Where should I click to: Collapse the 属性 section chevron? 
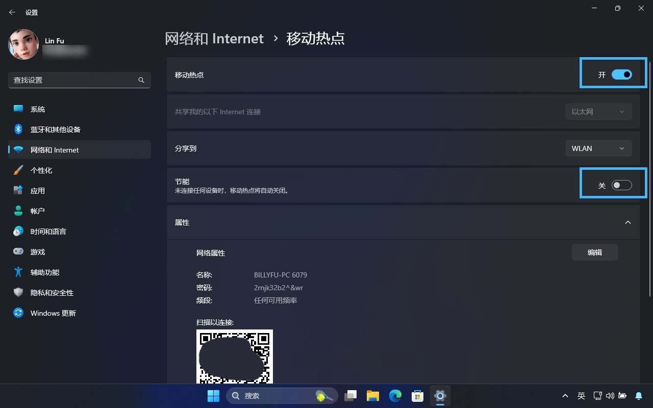click(x=628, y=222)
